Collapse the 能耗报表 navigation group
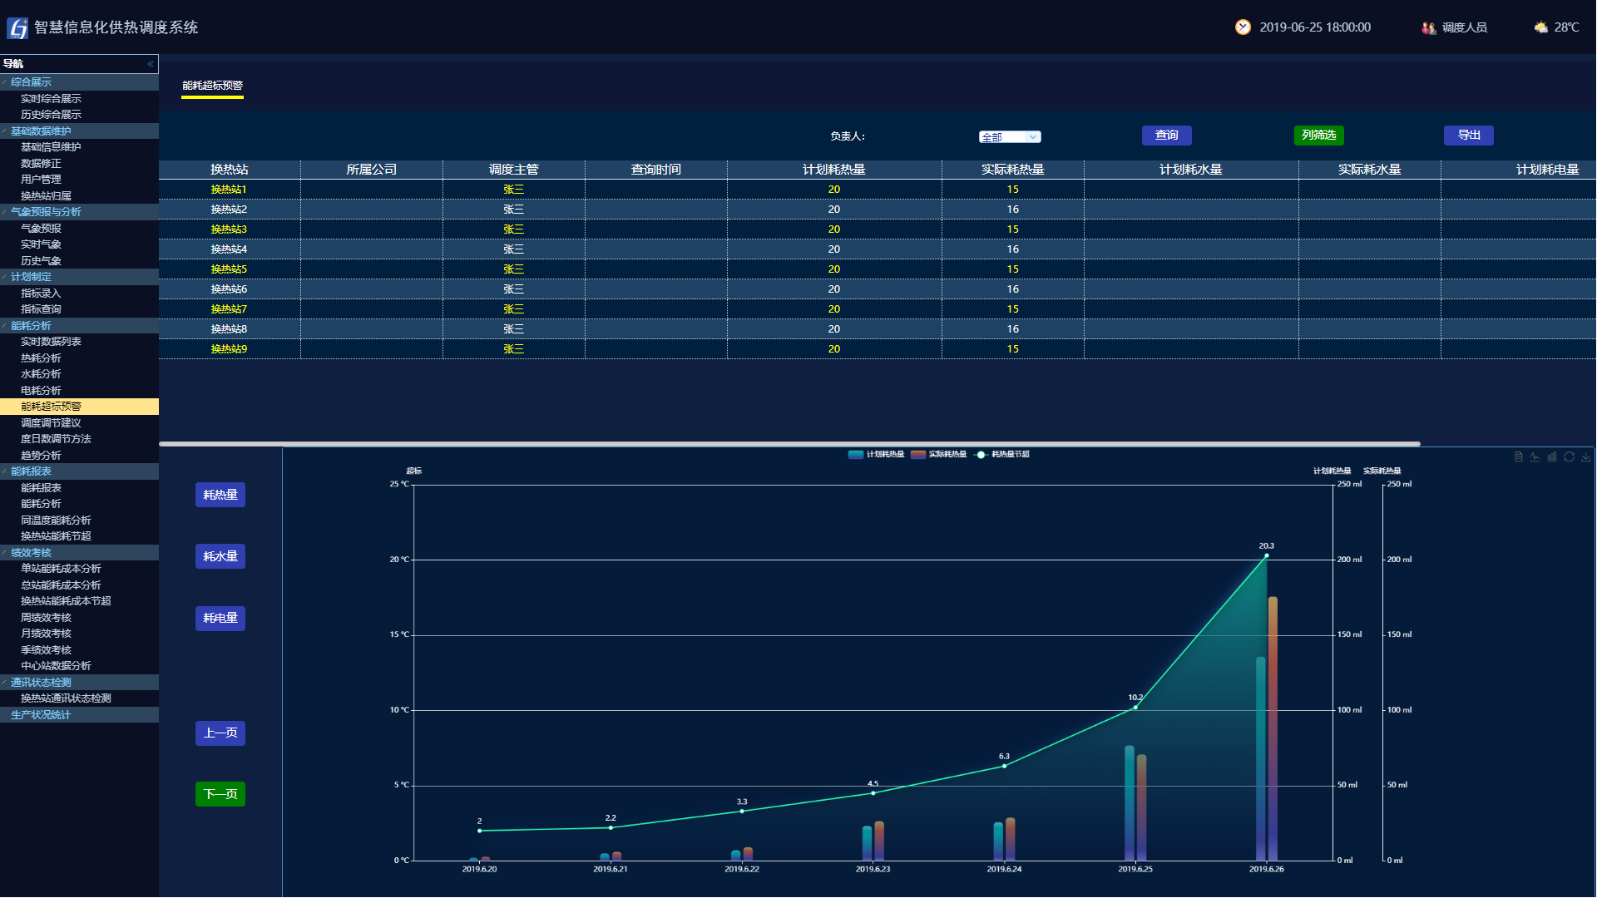Screen dimensions: 1597x898 point(79,471)
